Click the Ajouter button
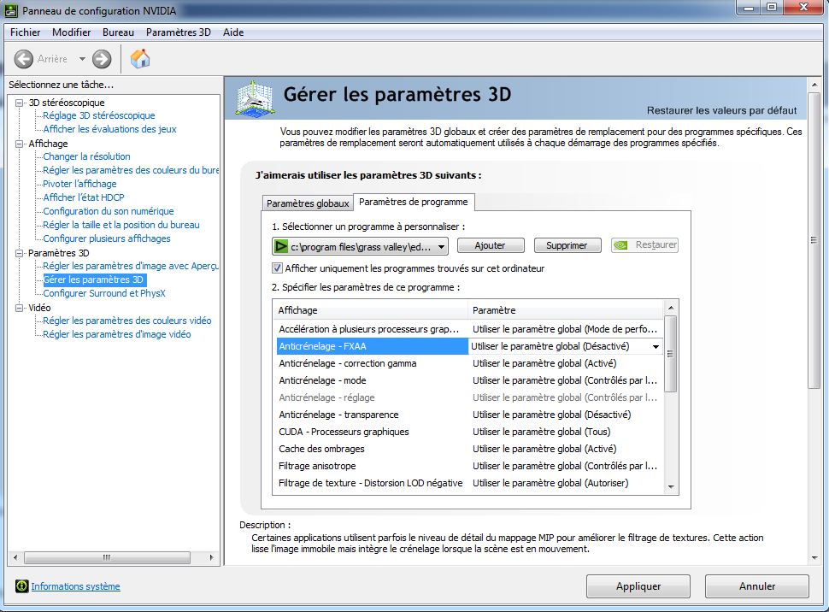This screenshot has height=612, width=829. coord(490,245)
